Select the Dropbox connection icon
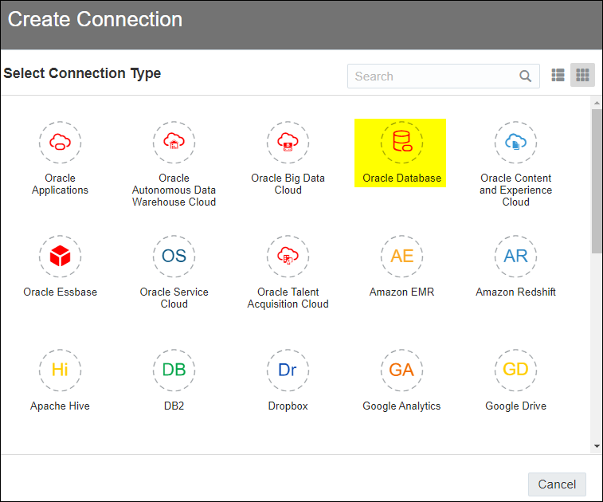Image resolution: width=603 pixels, height=502 pixels. [x=288, y=370]
